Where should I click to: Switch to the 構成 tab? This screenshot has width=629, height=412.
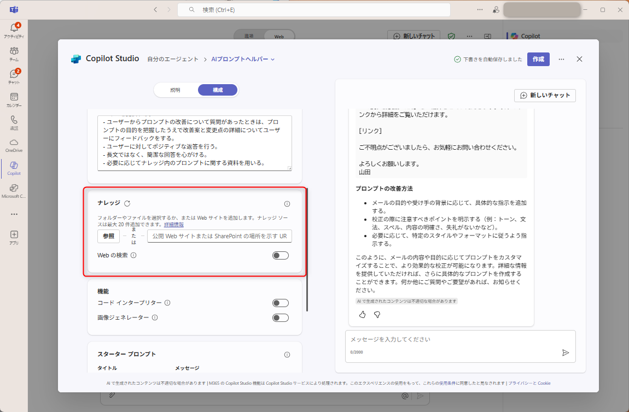pyautogui.click(x=218, y=90)
